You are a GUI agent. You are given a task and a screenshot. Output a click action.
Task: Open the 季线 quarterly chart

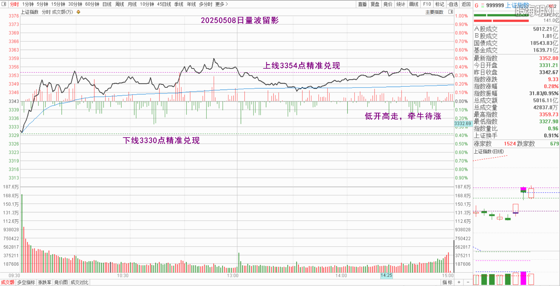click(x=179, y=4)
